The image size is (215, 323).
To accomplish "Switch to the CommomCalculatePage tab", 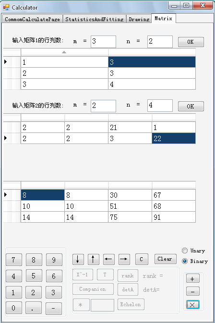I will click(32, 19).
